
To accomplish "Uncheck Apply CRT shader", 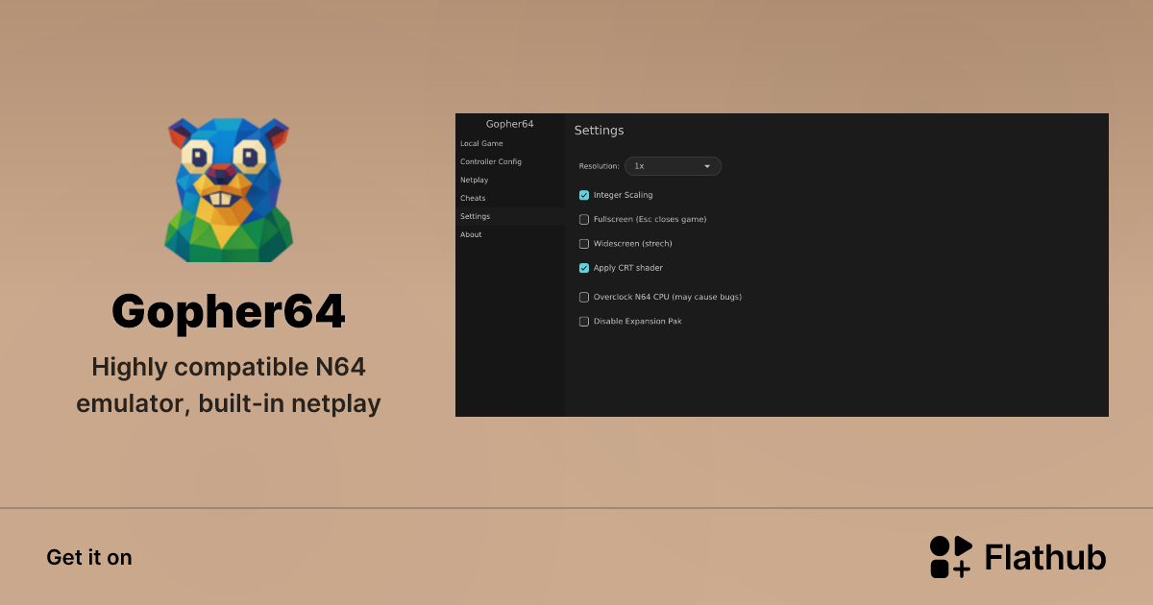I will 583,268.
